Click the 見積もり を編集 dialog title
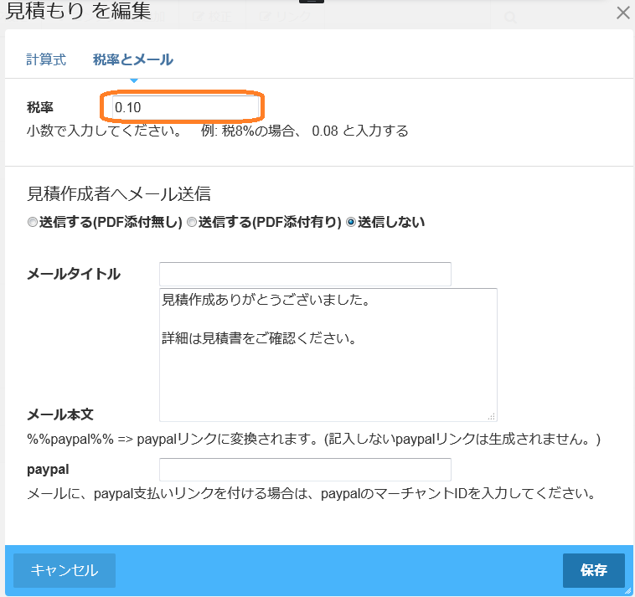 (79, 13)
